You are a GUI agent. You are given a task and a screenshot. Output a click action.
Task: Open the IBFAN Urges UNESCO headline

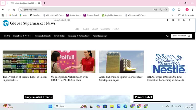pyautogui.click(x=166, y=78)
